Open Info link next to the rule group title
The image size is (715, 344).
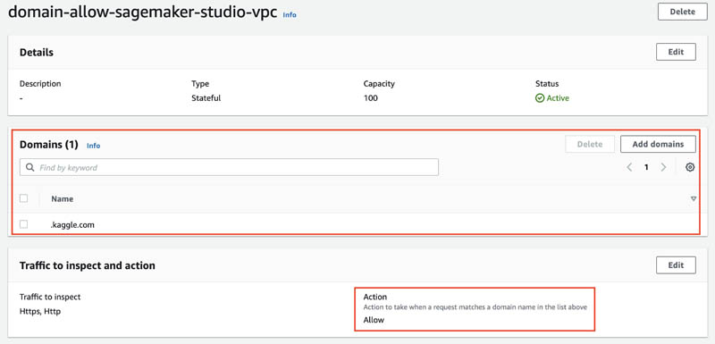point(290,14)
